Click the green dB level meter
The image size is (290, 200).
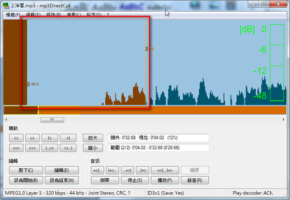(x=277, y=62)
